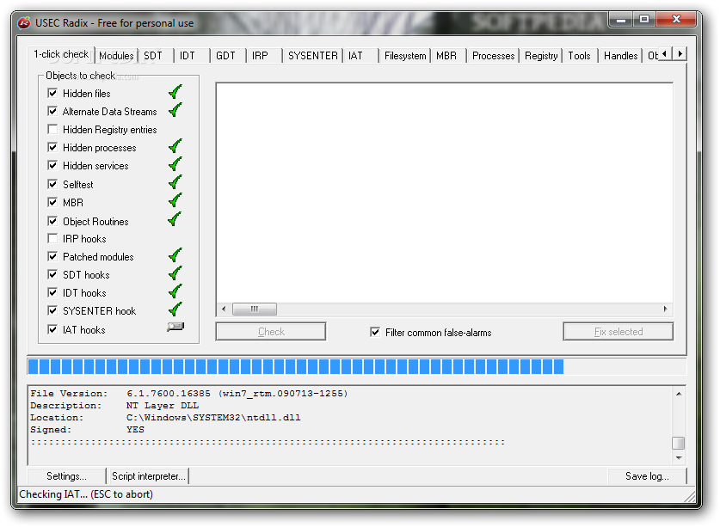Switch to the Modules tab
This screenshot has width=720, height=527.
117,56
